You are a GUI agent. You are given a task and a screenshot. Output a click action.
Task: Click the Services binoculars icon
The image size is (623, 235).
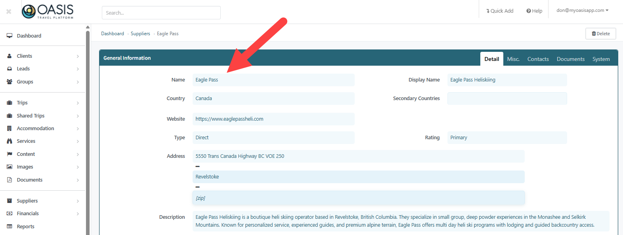click(10, 141)
